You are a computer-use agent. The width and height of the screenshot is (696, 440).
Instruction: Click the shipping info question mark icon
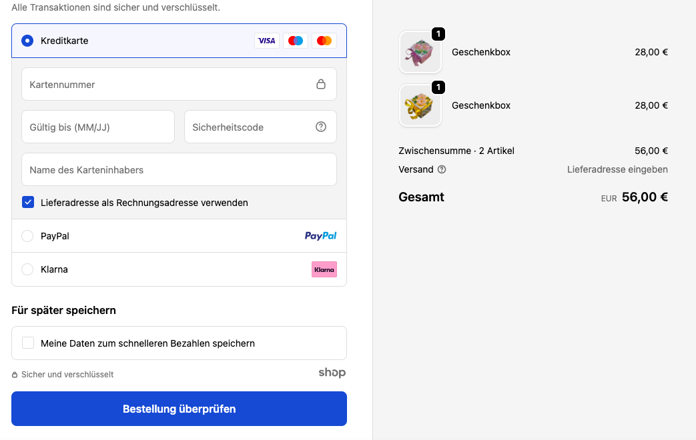pyautogui.click(x=442, y=169)
